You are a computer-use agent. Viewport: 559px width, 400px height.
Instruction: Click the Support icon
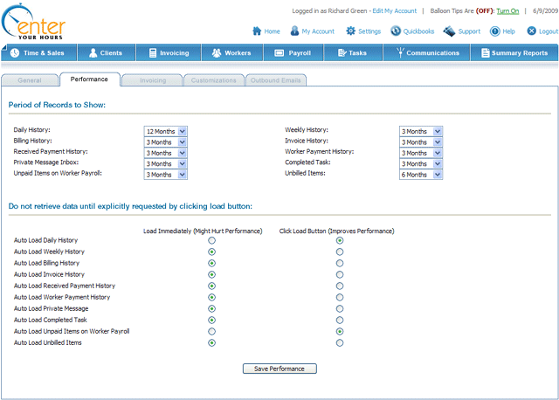click(x=449, y=31)
